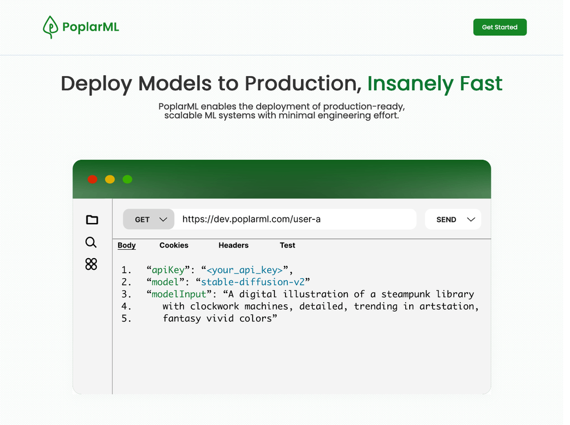Screen dimensions: 570x425
Task: Click the "modelInput" key on line 3
Action: (179, 294)
